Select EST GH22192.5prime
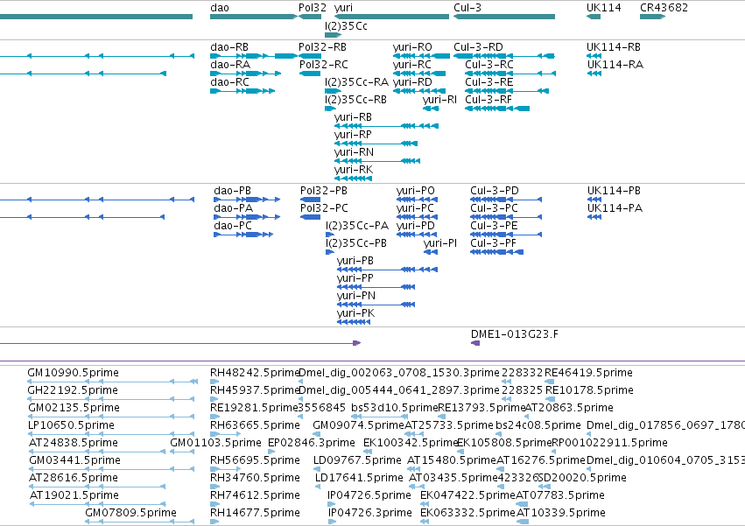 click(x=110, y=399)
